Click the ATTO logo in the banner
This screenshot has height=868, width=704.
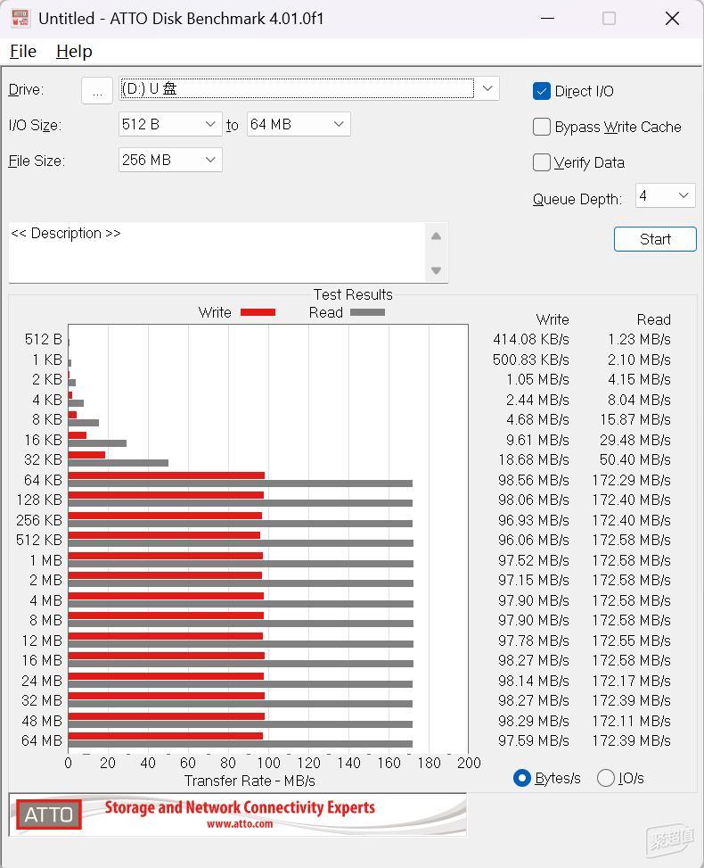tap(49, 814)
